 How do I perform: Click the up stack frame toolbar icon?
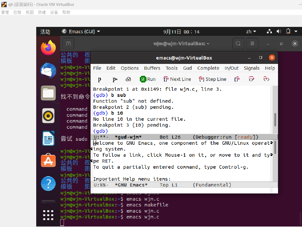[x=251, y=79]
